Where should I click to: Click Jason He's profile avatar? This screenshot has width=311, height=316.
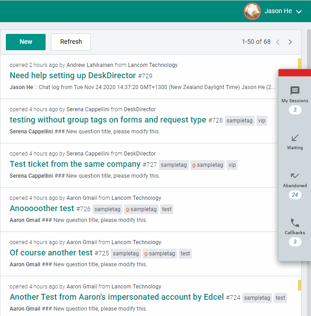coord(252,11)
